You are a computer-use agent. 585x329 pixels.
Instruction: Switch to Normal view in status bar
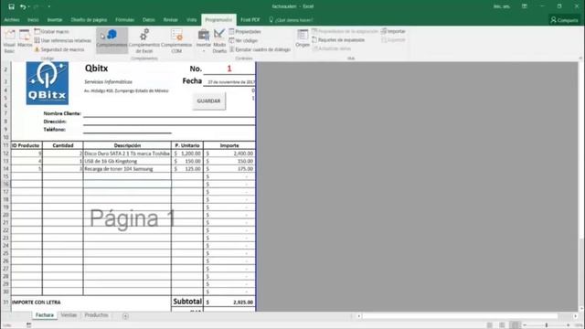[490, 325]
